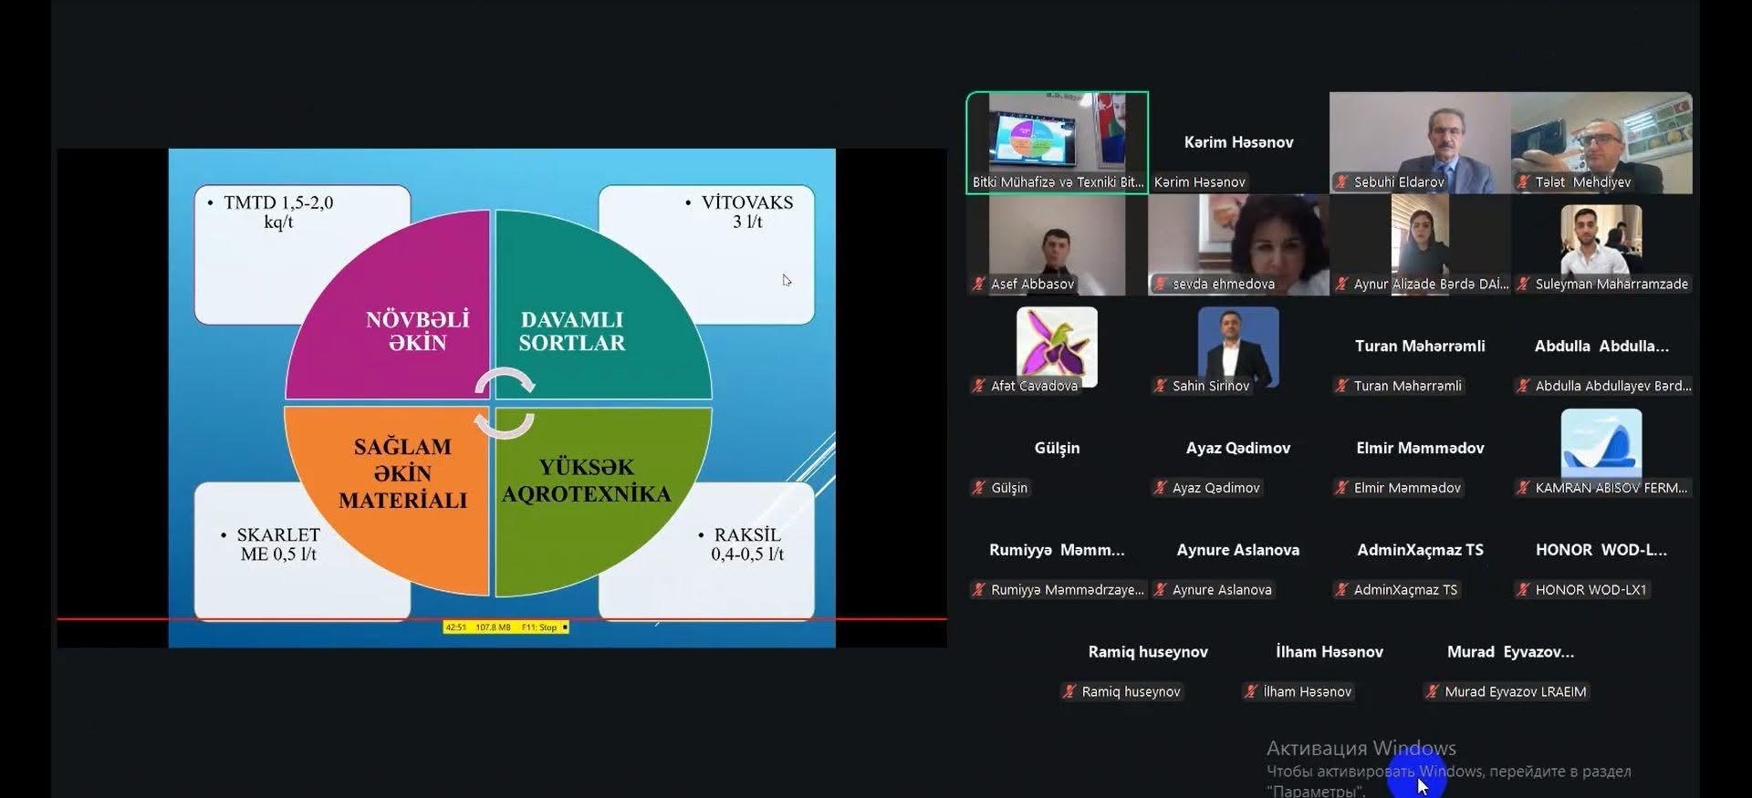Click Aynure Aslanova's muted microphone icon
The height and width of the screenshot is (798, 1752).
[1160, 590]
